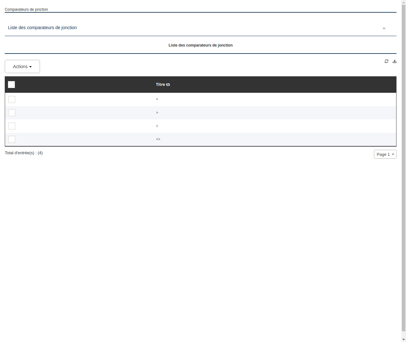Tick the checkbox for the < comparator row

point(12,126)
